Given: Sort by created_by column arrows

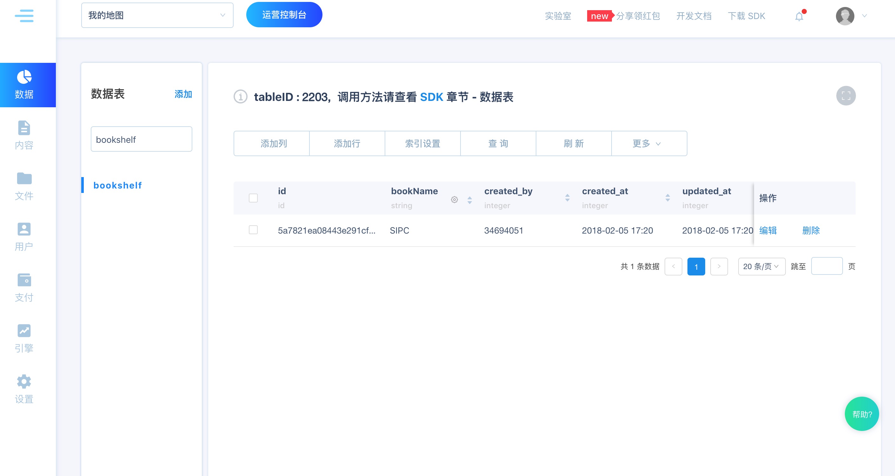Looking at the screenshot, I should (567, 198).
